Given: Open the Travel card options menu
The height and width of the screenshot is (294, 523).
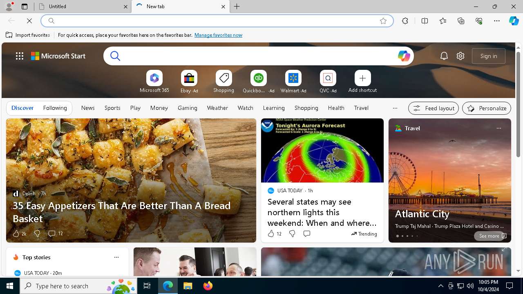Looking at the screenshot, I should coord(498,128).
